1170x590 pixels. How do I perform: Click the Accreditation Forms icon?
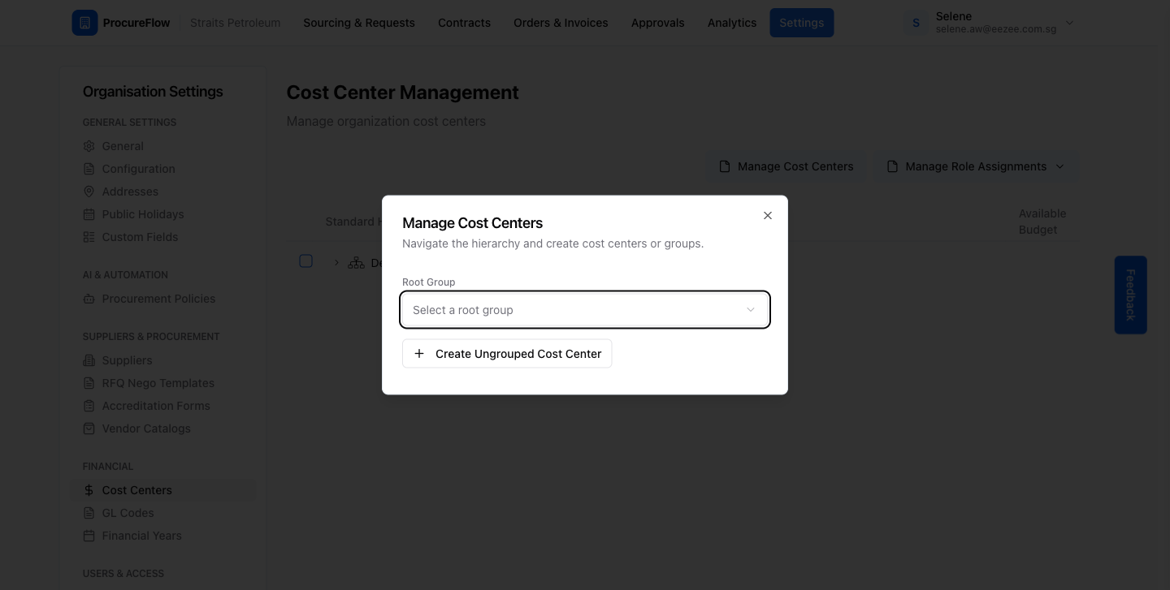(89, 406)
